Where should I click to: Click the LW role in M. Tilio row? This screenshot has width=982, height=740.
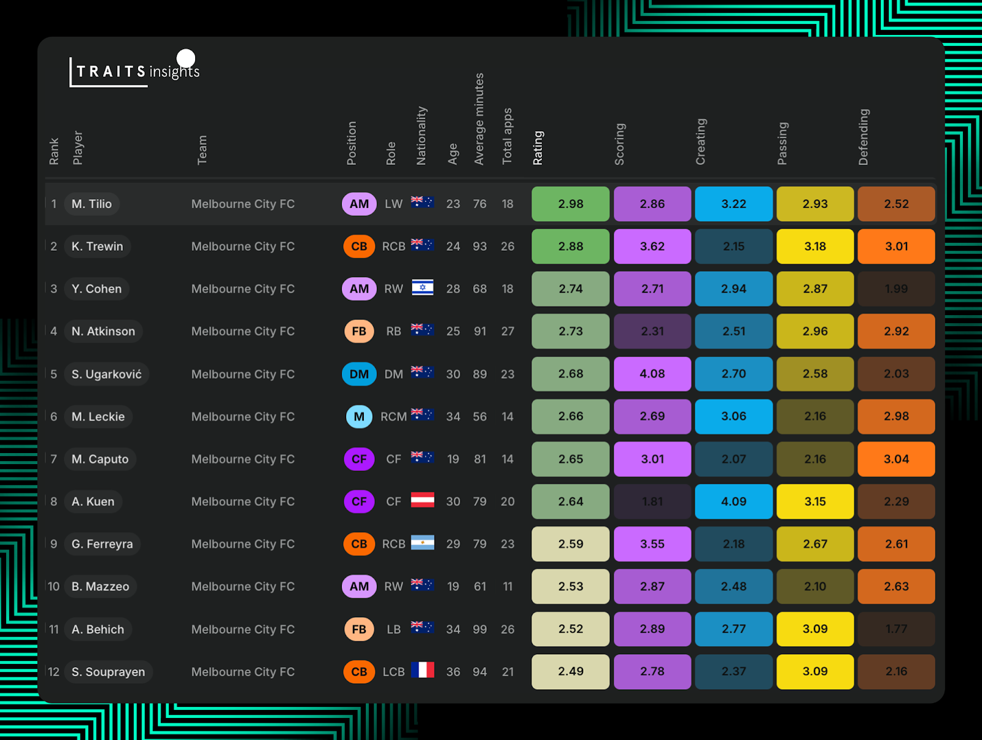(393, 204)
